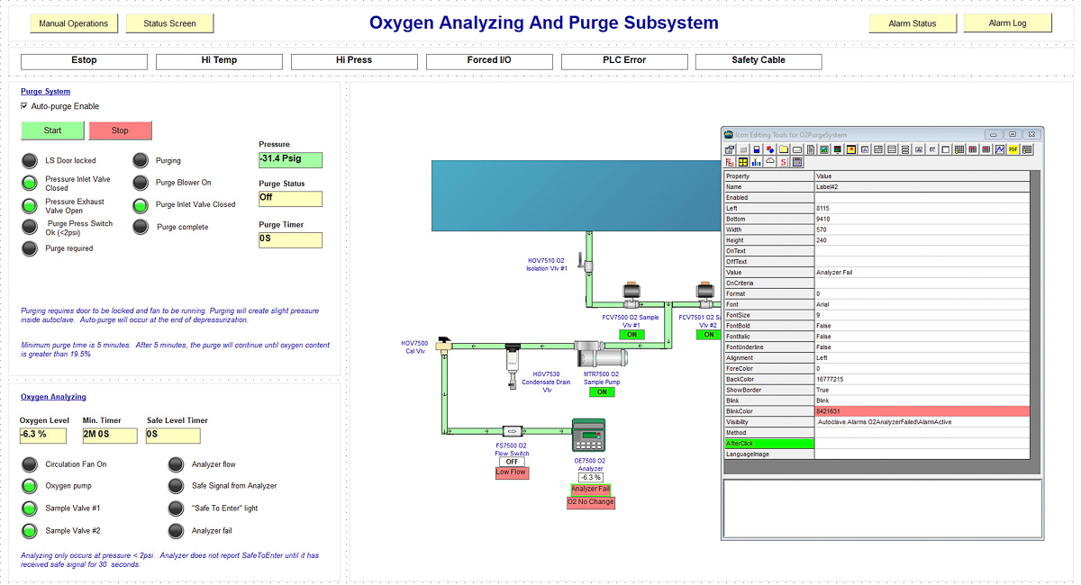Click the blue floppy disk toolbar icon
Image resolution: width=1081 pixels, height=585 pixels.
[757, 149]
